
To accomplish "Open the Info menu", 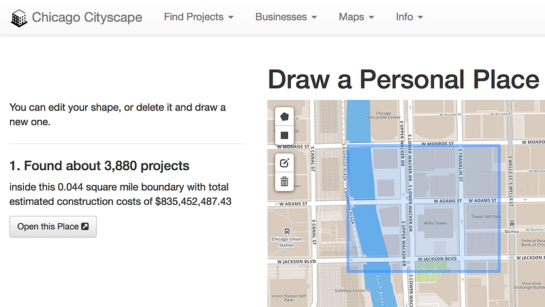I will pyautogui.click(x=409, y=17).
